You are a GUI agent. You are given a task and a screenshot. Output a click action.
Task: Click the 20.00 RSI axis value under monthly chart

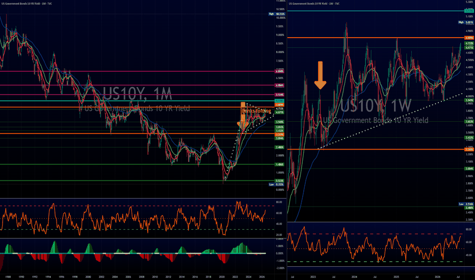coord(279,235)
